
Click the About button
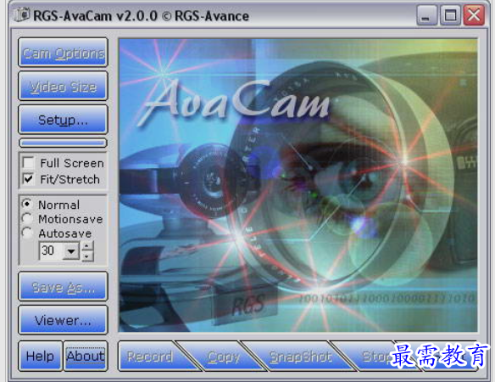coord(86,356)
